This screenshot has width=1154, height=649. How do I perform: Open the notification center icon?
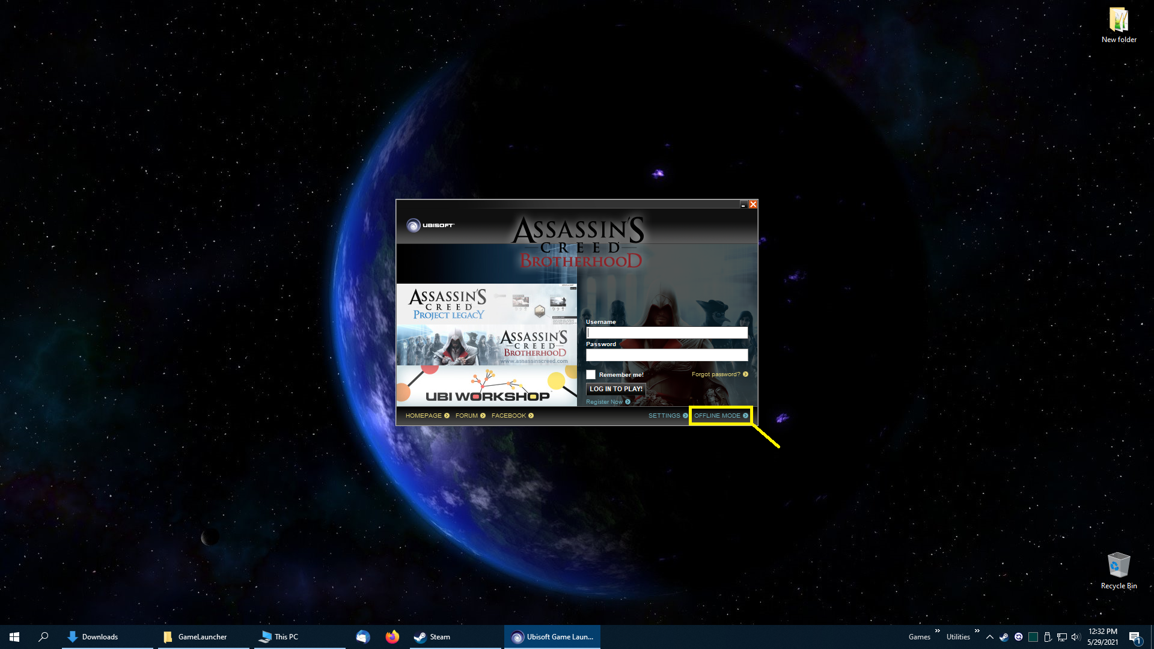1134,637
